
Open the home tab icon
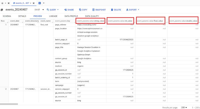[x=2, y=3]
